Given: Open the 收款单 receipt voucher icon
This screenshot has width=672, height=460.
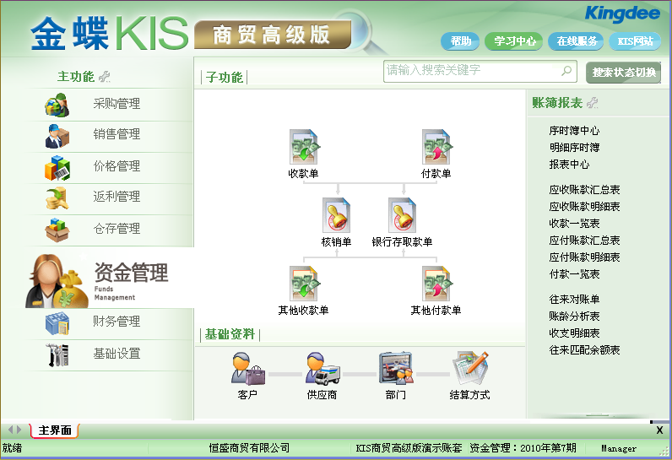Looking at the screenshot, I should click(x=303, y=148).
